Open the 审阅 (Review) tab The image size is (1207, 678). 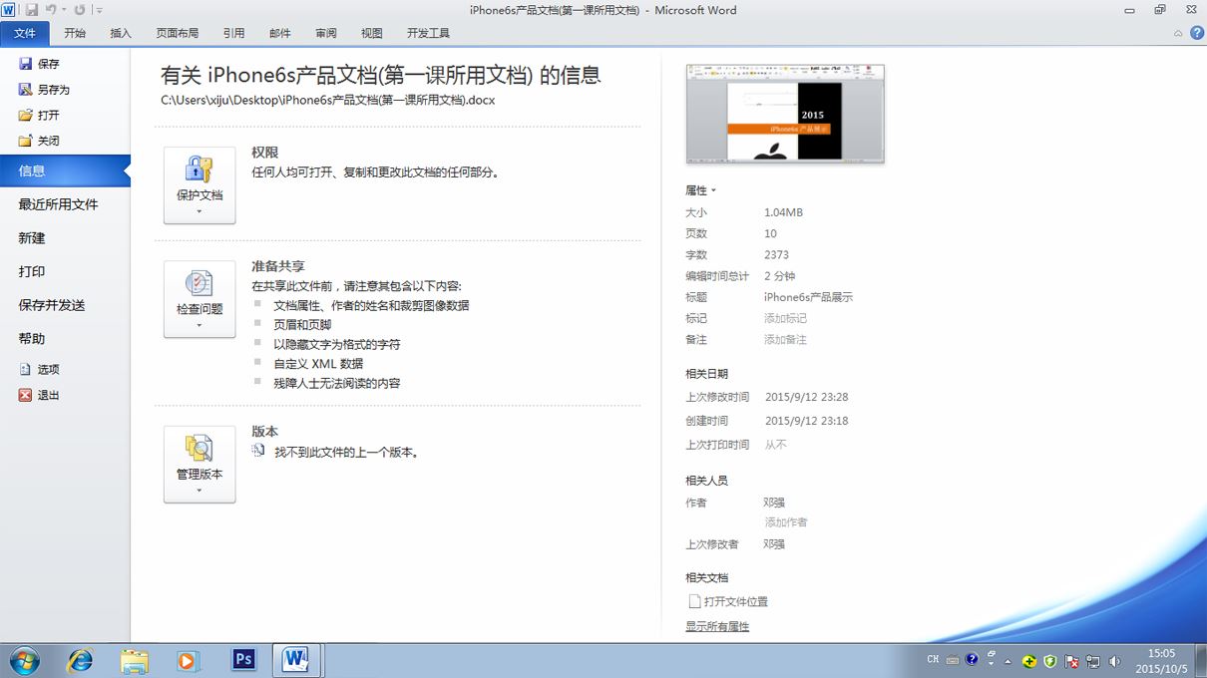click(326, 33)
